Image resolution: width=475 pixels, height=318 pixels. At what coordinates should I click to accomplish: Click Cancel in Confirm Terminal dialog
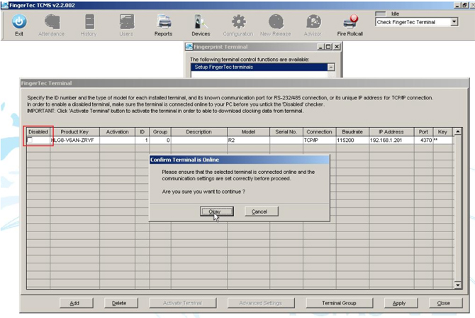point(261,212)
